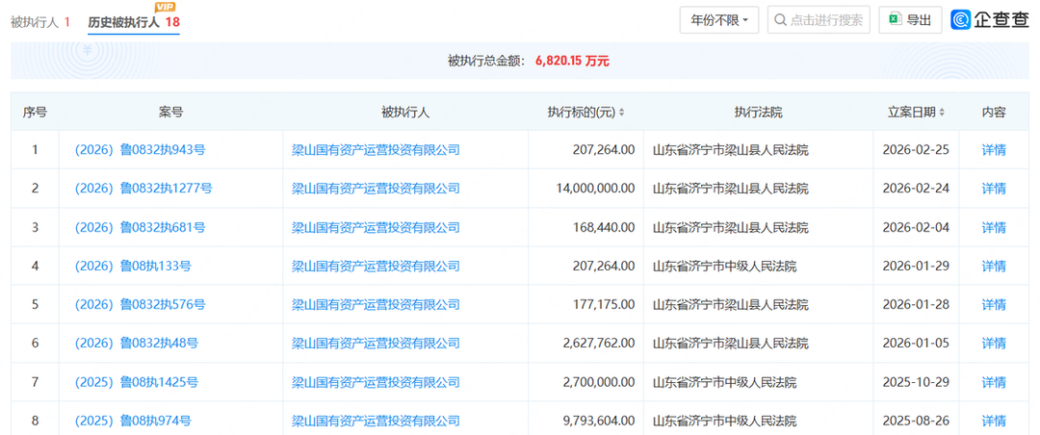Open 梁山国有资产运营投资有限公司 in row 3
The image size is (1040, 435).
coord(377,227)
